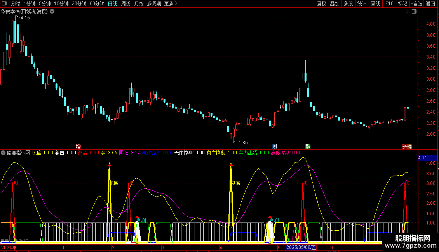Switch to the 分时 chart tab
Screen dimensions: 439x252
pyautogui.click(x=16, y=4)
